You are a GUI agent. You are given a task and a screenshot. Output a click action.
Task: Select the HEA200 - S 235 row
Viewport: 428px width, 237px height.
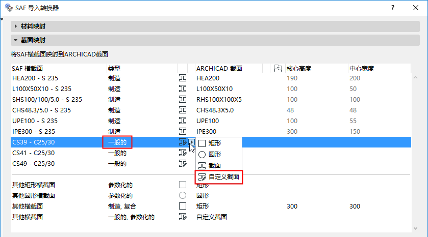coord(211,78)
